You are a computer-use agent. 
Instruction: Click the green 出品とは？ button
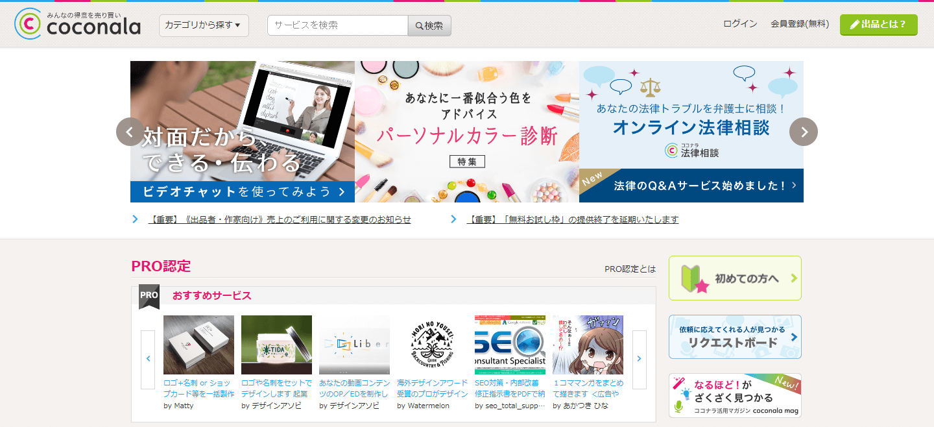click(x=878, y=24)
